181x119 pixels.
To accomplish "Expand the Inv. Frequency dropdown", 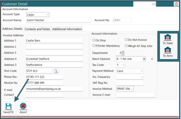I will pos(142,77).
